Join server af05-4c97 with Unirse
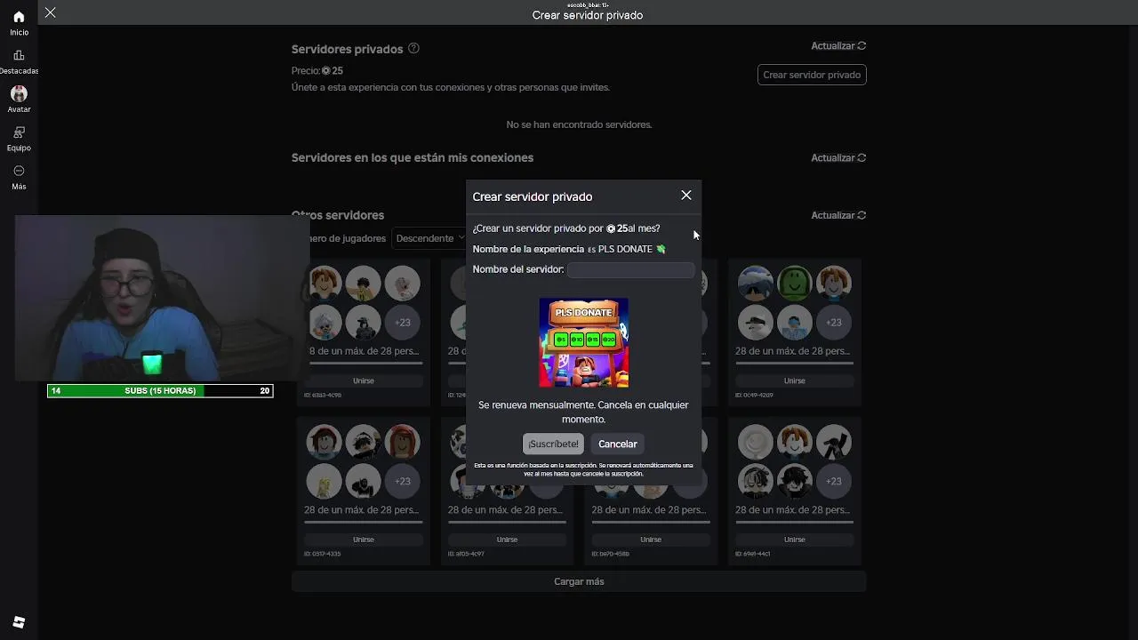This screenshot has width=1138, height=640. tap(507, 540)
